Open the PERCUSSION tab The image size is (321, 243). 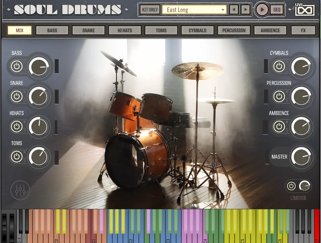234,31
